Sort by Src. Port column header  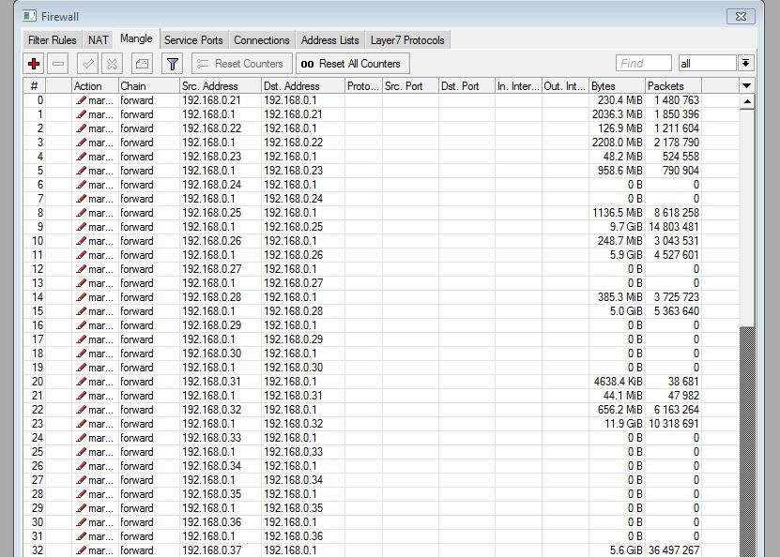click(x=410, y=86)
